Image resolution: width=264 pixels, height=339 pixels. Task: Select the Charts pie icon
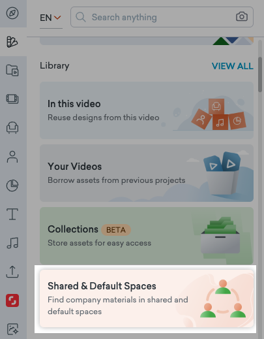pos(12,186)
